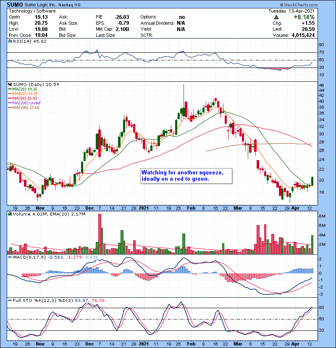Click the Open value 19.13
This screenshot has width=336, height=348.
click(41, 17)
